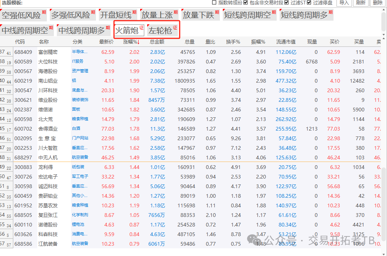This screenshot has width=387, height=256.
Task: Open the 开盘短线 template
Action: [x=118, y=15]
